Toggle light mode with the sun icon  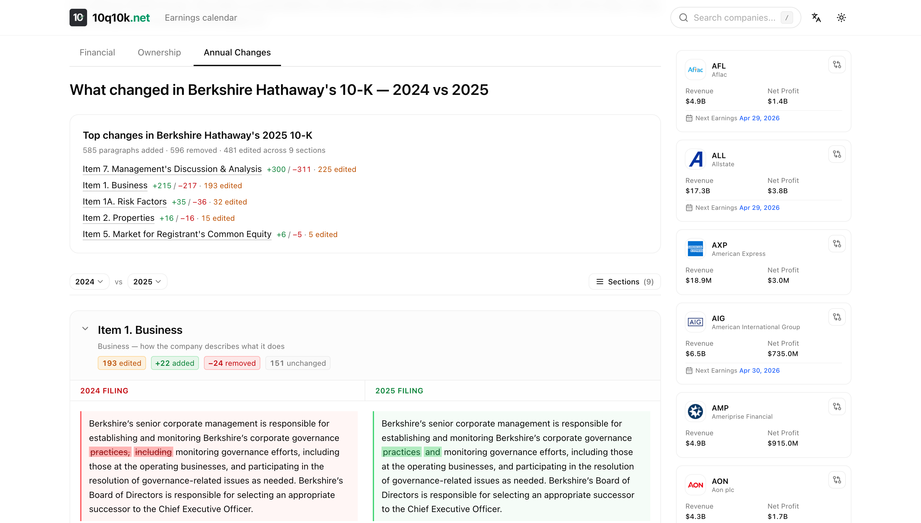pos(841,17)
